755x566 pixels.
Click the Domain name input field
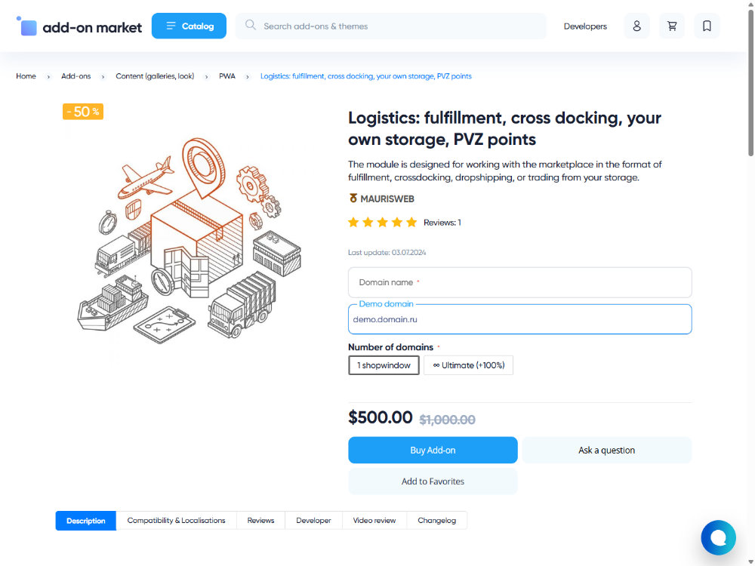[x=519, y=282]
